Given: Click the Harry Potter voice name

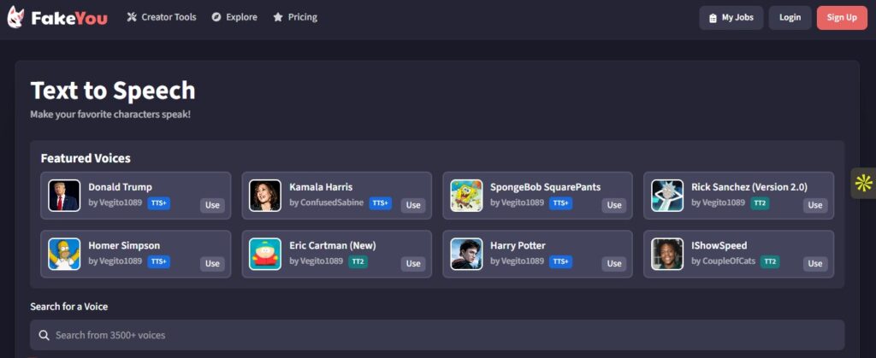Looking at the screenshot, I should coord(518,246).
